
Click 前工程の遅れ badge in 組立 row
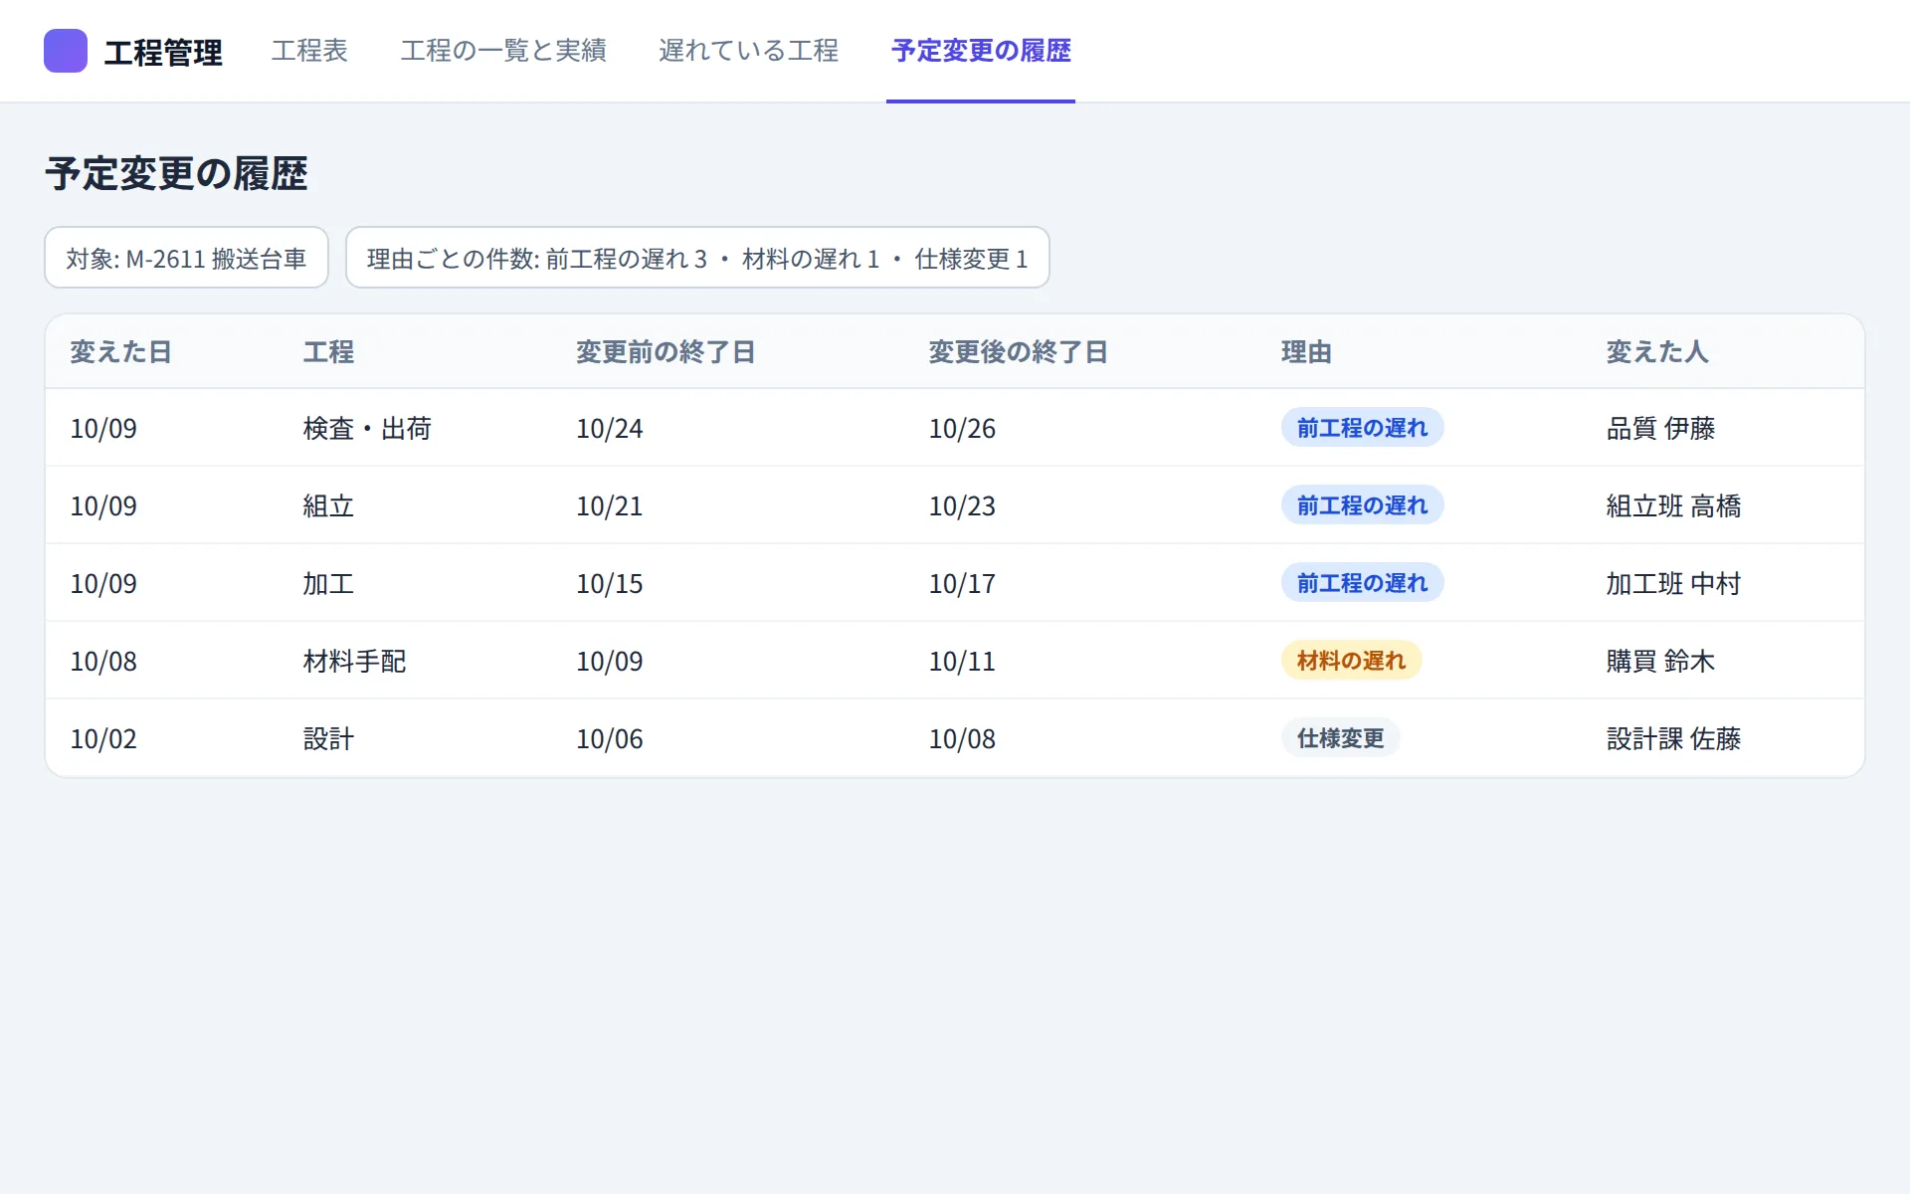(1362, 505)
